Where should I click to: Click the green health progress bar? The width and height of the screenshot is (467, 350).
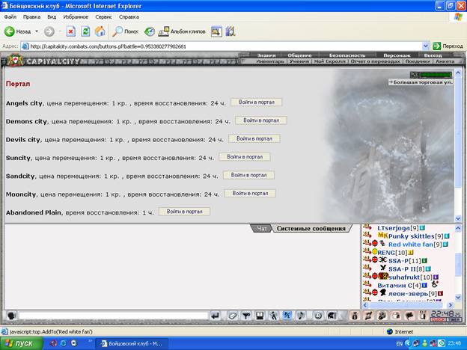point(436,74)
